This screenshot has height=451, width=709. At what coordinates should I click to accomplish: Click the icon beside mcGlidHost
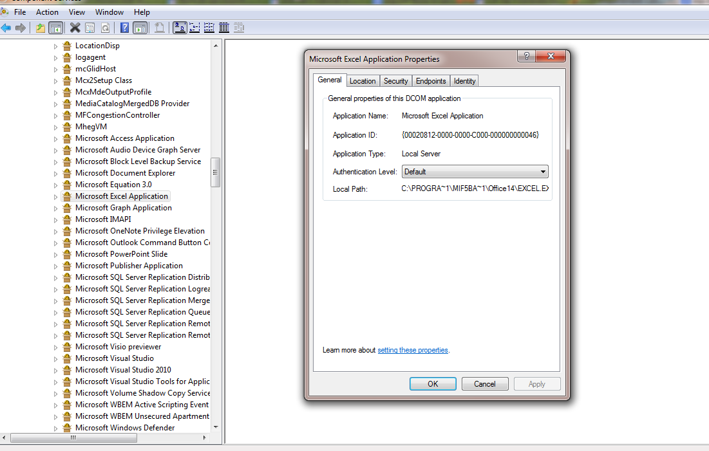tap(68, 69)
